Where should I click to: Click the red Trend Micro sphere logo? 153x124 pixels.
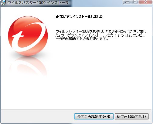click(28, 36)
